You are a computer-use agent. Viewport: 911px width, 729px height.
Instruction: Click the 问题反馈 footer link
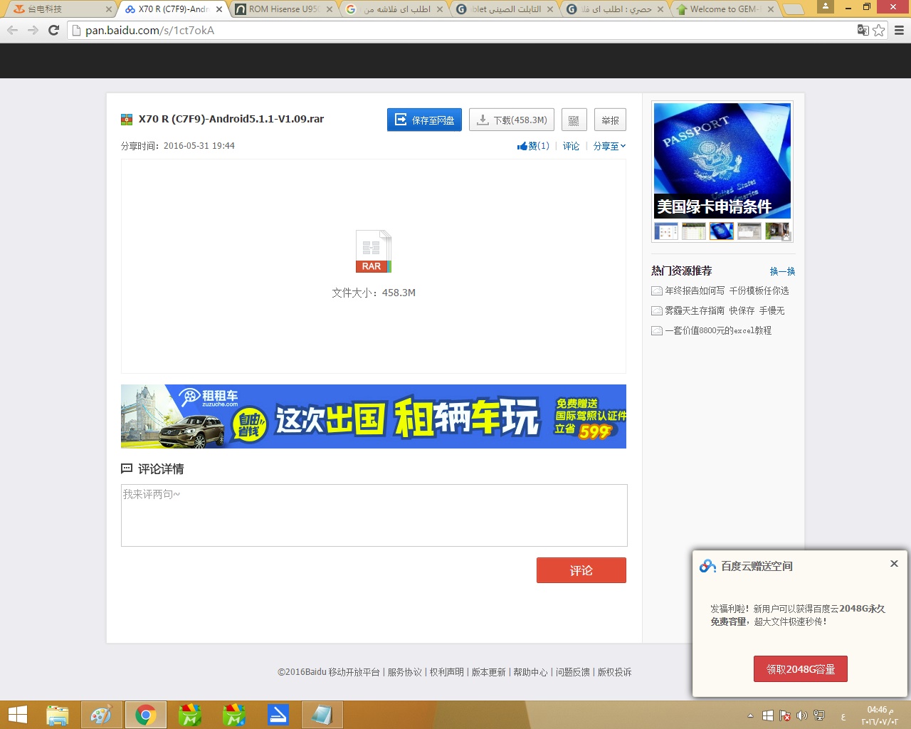click(572, 672)
